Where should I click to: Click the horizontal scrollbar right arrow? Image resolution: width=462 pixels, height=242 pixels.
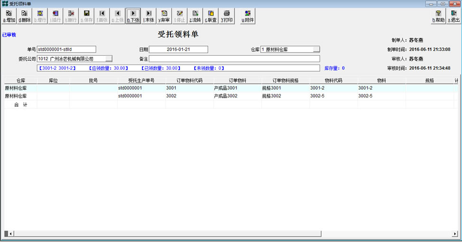455,234
